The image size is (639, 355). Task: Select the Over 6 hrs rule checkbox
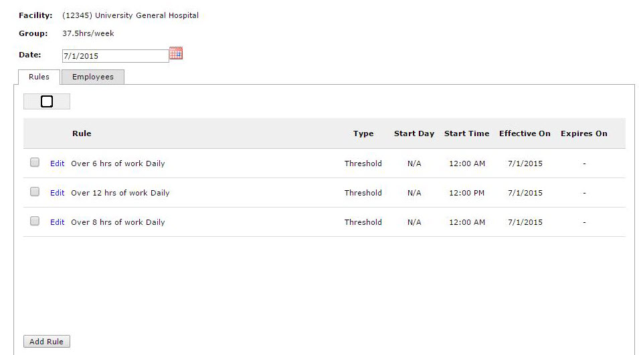[35, 163]
